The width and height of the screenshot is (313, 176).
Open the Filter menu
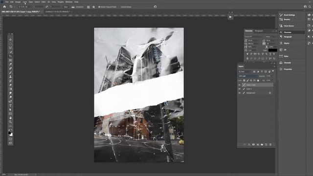(44, 2)
